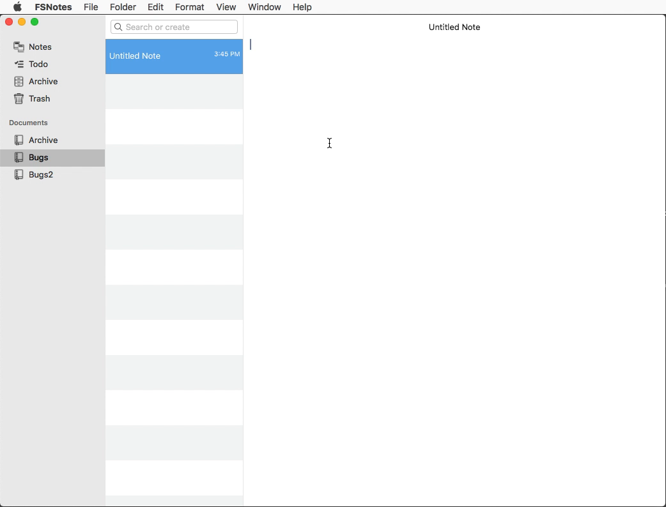Click the Archive drawer icon under Todo
Image resolution: width=666 pixels, height=507 pixels.
coord(19,82)
